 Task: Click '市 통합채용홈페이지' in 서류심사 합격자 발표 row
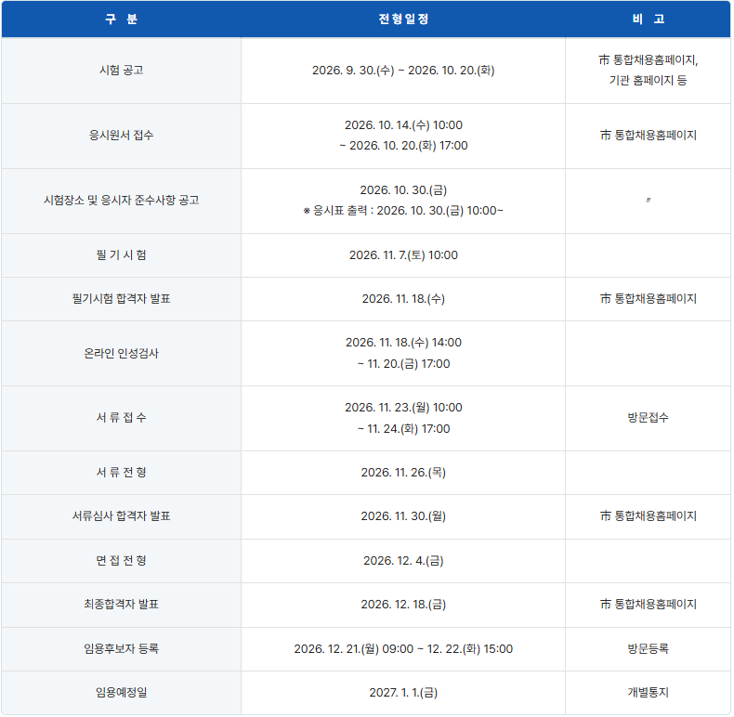(648, 515)
